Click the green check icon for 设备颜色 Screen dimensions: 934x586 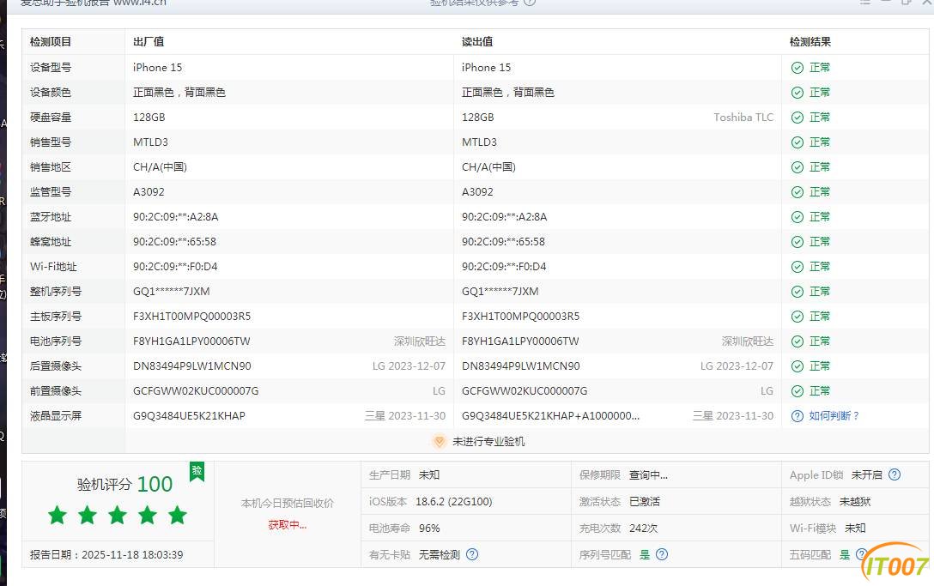[x=797, y=93]
